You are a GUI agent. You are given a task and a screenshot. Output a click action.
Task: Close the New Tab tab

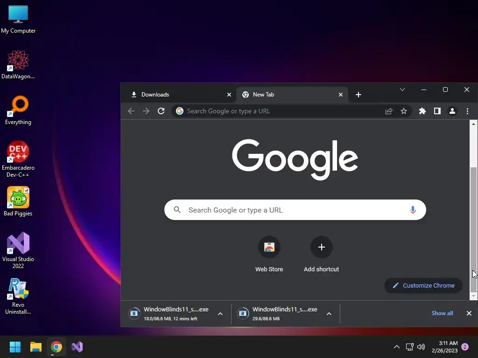pyautogui.click(x=341, y=95)
